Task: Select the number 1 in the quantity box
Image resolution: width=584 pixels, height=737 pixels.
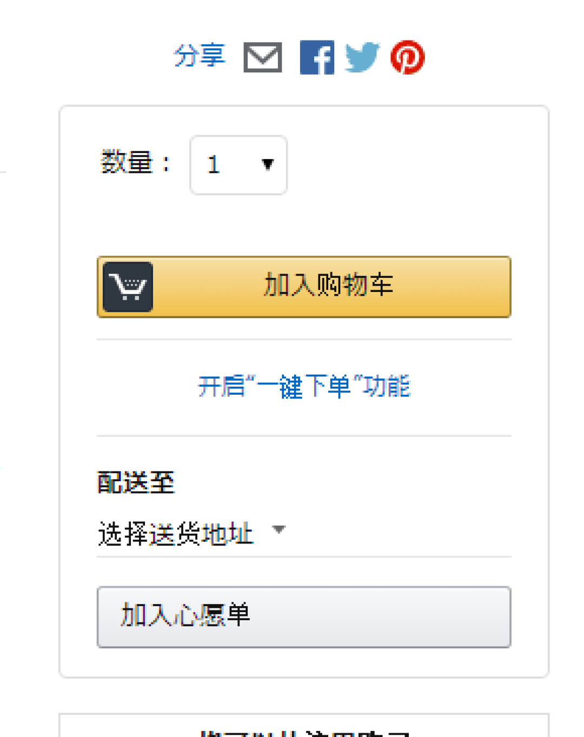Action: pos(214,165)
